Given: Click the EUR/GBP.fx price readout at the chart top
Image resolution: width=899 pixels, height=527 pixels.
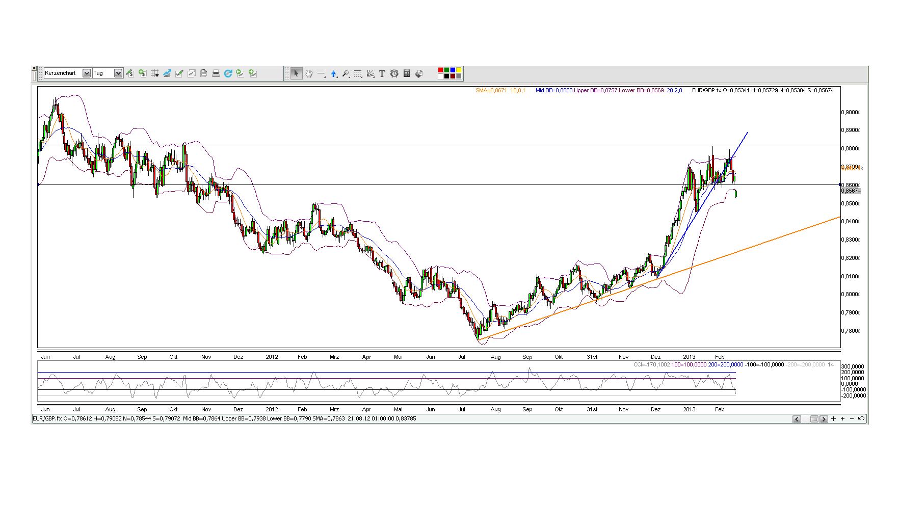Looking at the screenshot, I should click(763, 91).
